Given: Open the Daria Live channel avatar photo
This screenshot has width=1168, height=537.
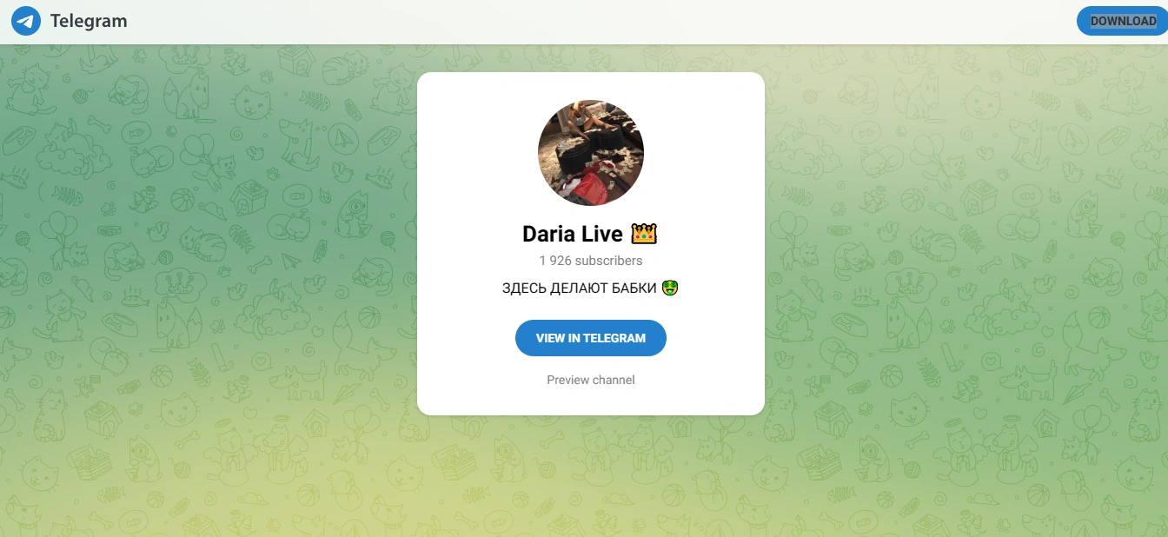Looking at the screenshot, I should pos(591,153).
